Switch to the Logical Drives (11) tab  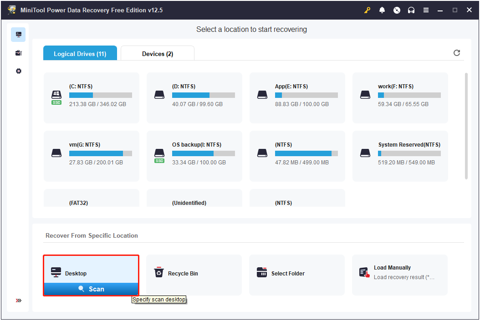click(80, 53)
